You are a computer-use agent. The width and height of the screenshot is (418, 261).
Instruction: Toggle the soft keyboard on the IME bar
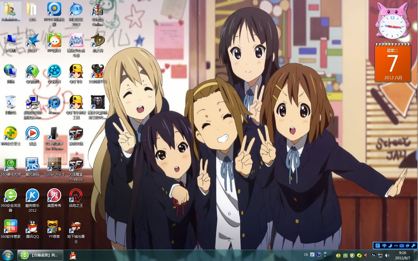coord(402,246)
